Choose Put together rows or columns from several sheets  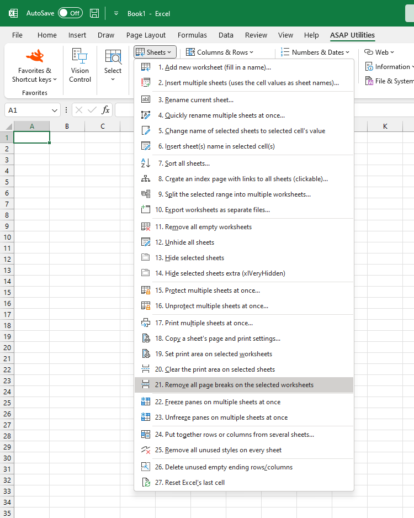(244, 435)
